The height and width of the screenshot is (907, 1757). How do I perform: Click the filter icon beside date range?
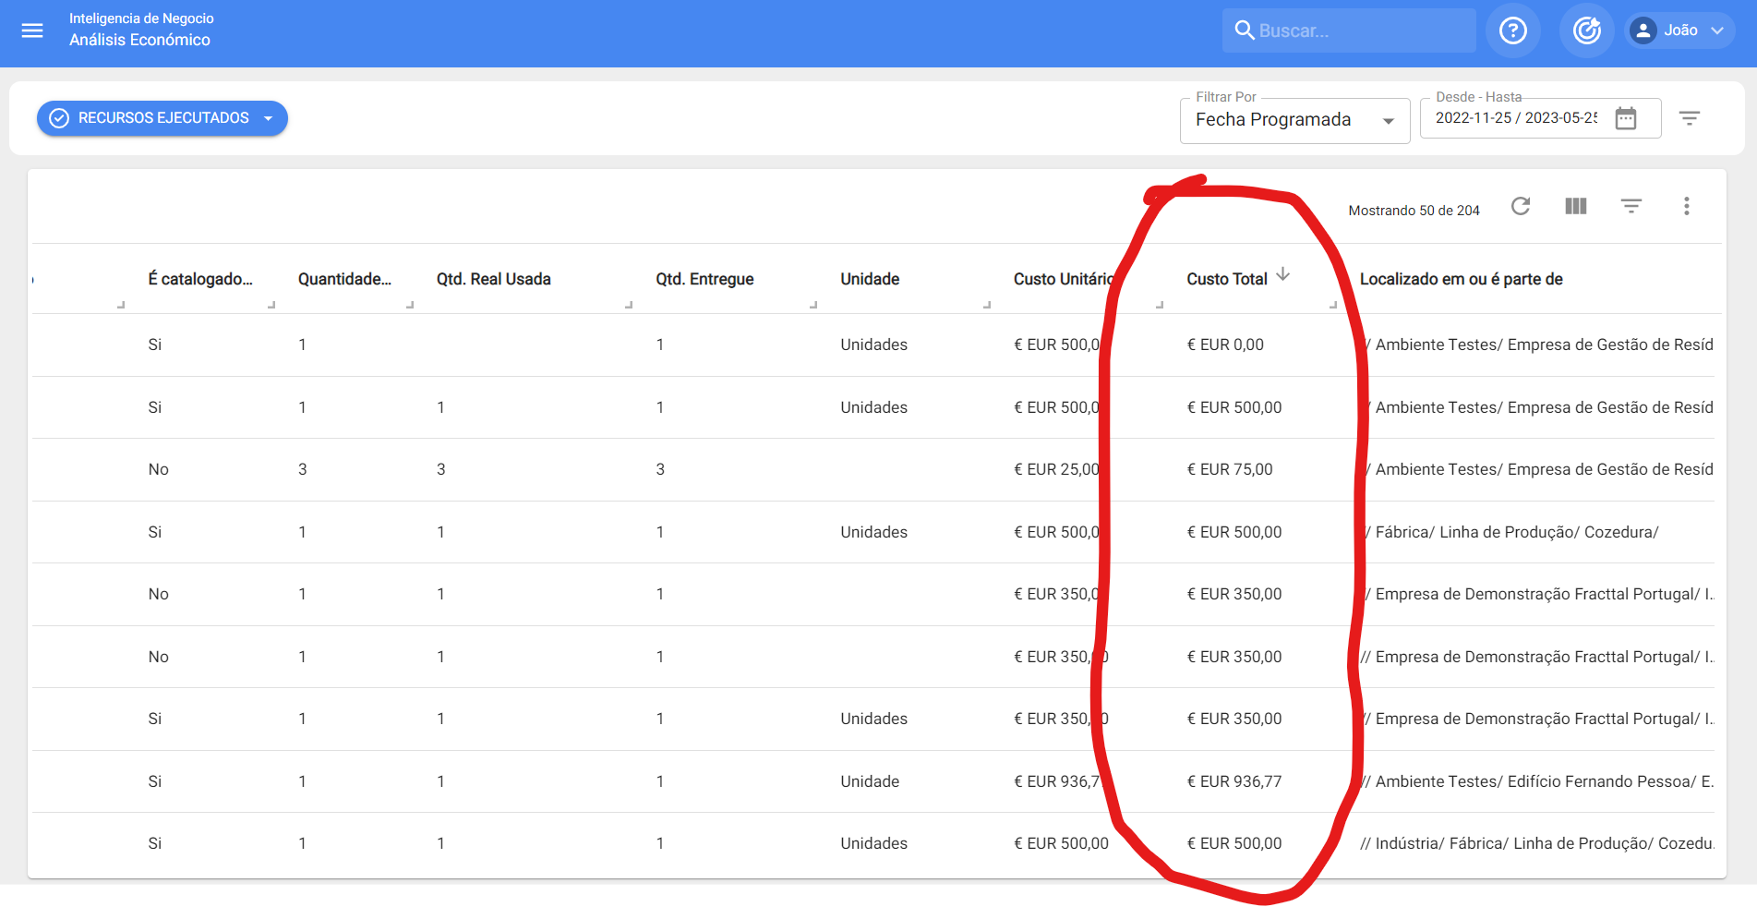pyautogui.click(x=1689, y=118)
